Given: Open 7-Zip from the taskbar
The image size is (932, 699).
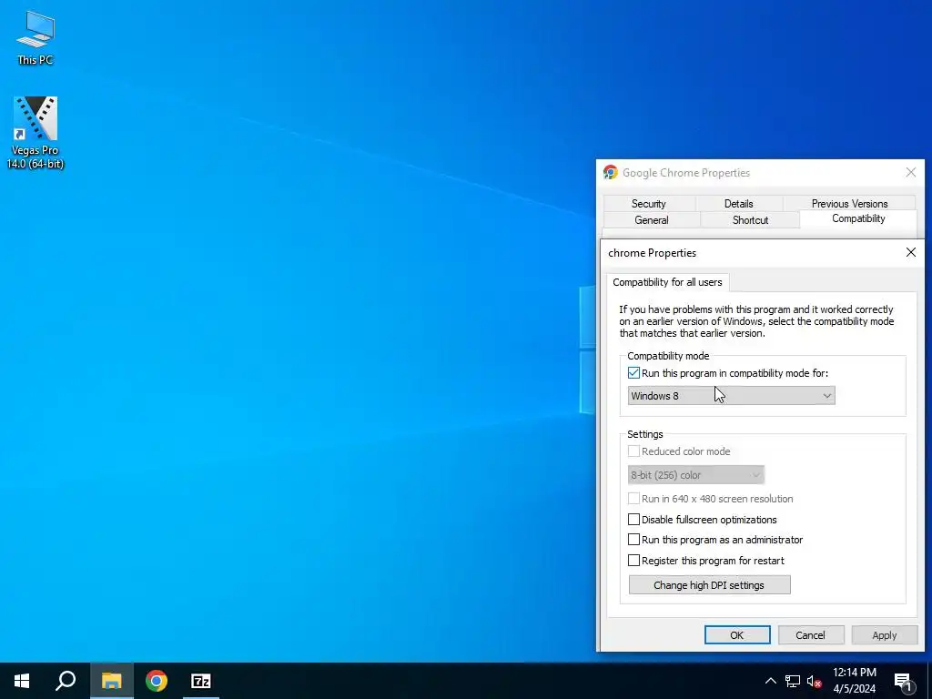Looking at the screenshot, I should click(x=201, y=681).
